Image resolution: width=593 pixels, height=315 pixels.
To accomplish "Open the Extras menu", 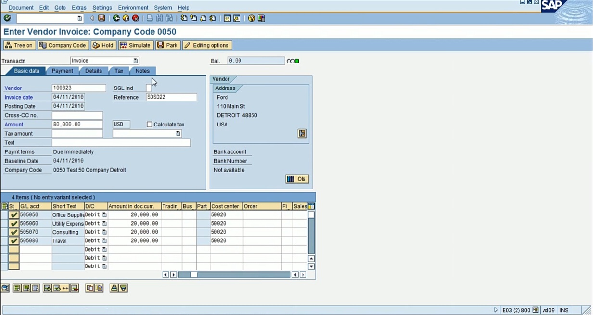I will point(79,8).
